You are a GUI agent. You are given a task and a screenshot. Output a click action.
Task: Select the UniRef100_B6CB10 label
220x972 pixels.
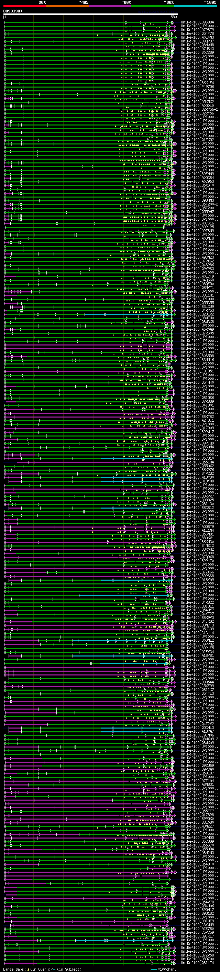tap(197, 459)
